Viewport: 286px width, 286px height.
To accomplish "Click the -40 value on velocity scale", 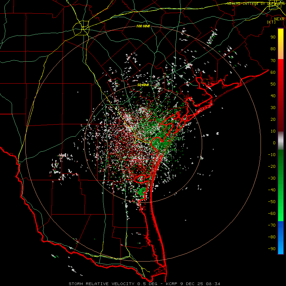I will [272, 190].
